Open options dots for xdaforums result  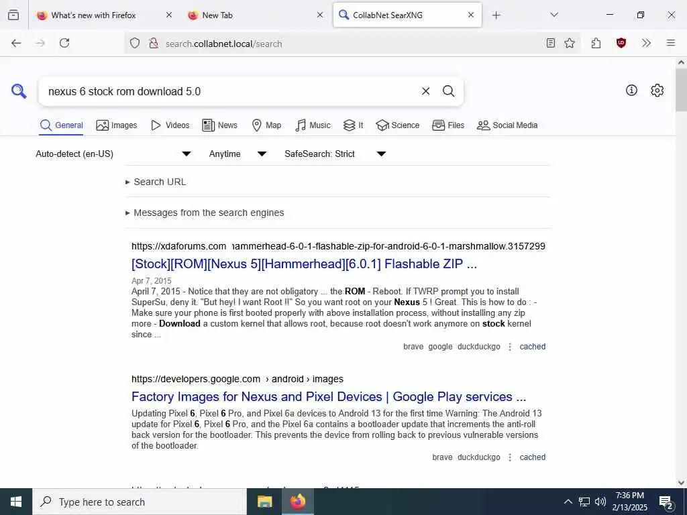(510, 347)
